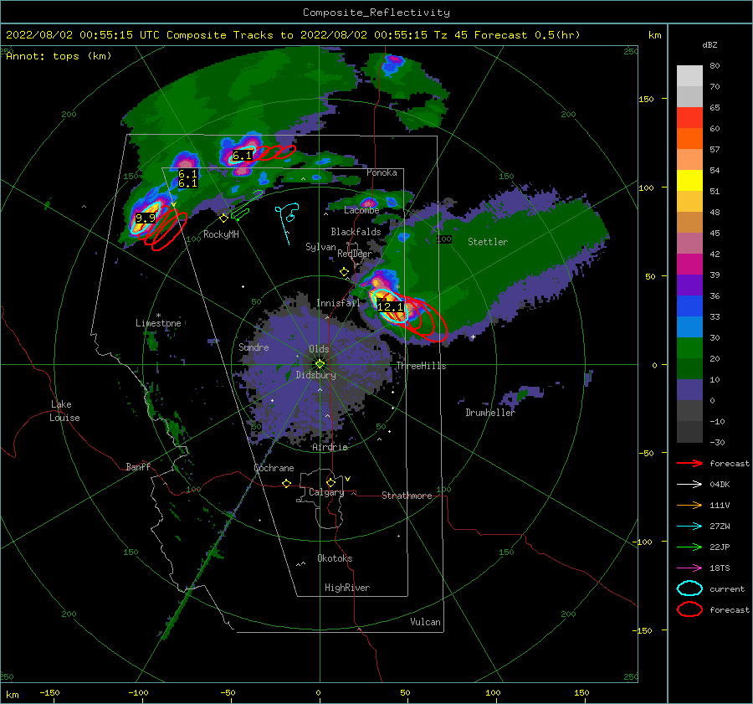
Task: Click the Drumheller city label
Action: point(490,413)
